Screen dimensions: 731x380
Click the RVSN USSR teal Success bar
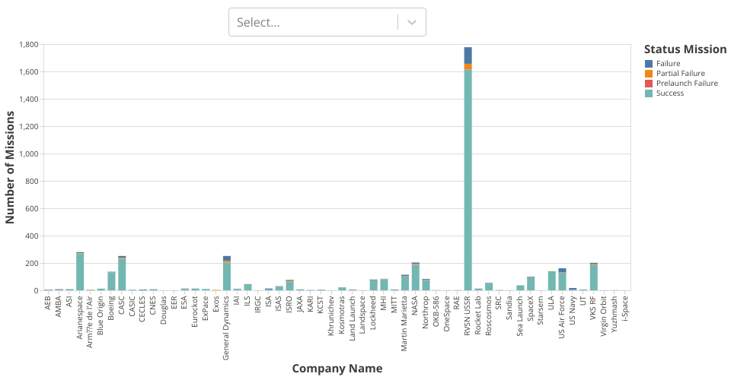[x=468, y=182]
